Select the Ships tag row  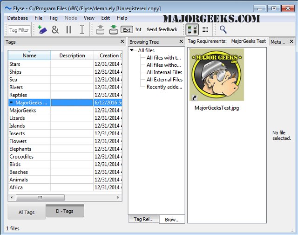point(65,72)
